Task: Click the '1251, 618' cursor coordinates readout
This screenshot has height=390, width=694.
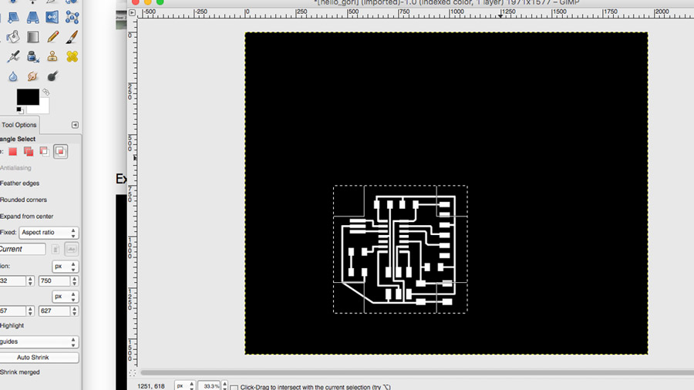Action: (151, 386)
